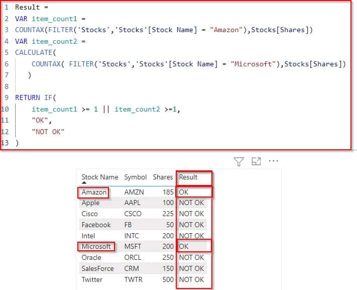Screen dimensions: 357x290
Task: Click line number 13 in editor gutter
Action: (5, 143)
